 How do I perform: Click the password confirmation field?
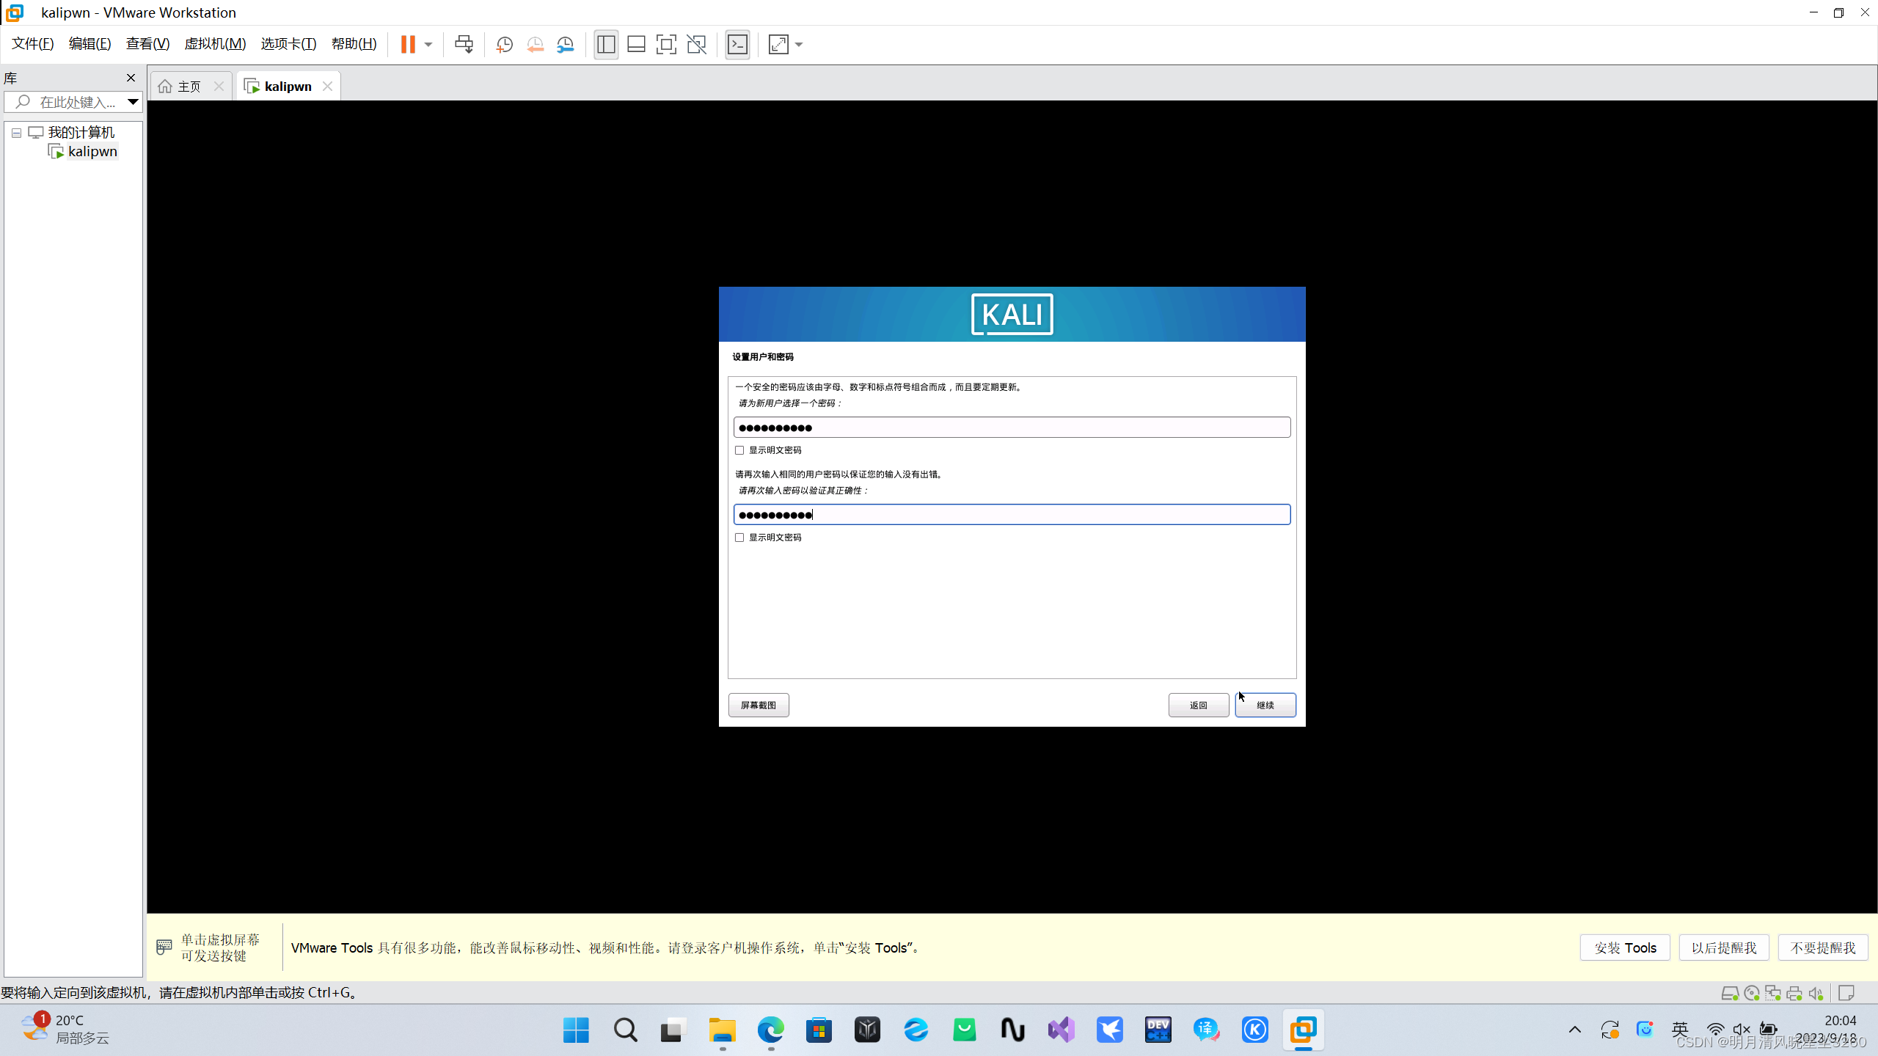coord(1012,515)
